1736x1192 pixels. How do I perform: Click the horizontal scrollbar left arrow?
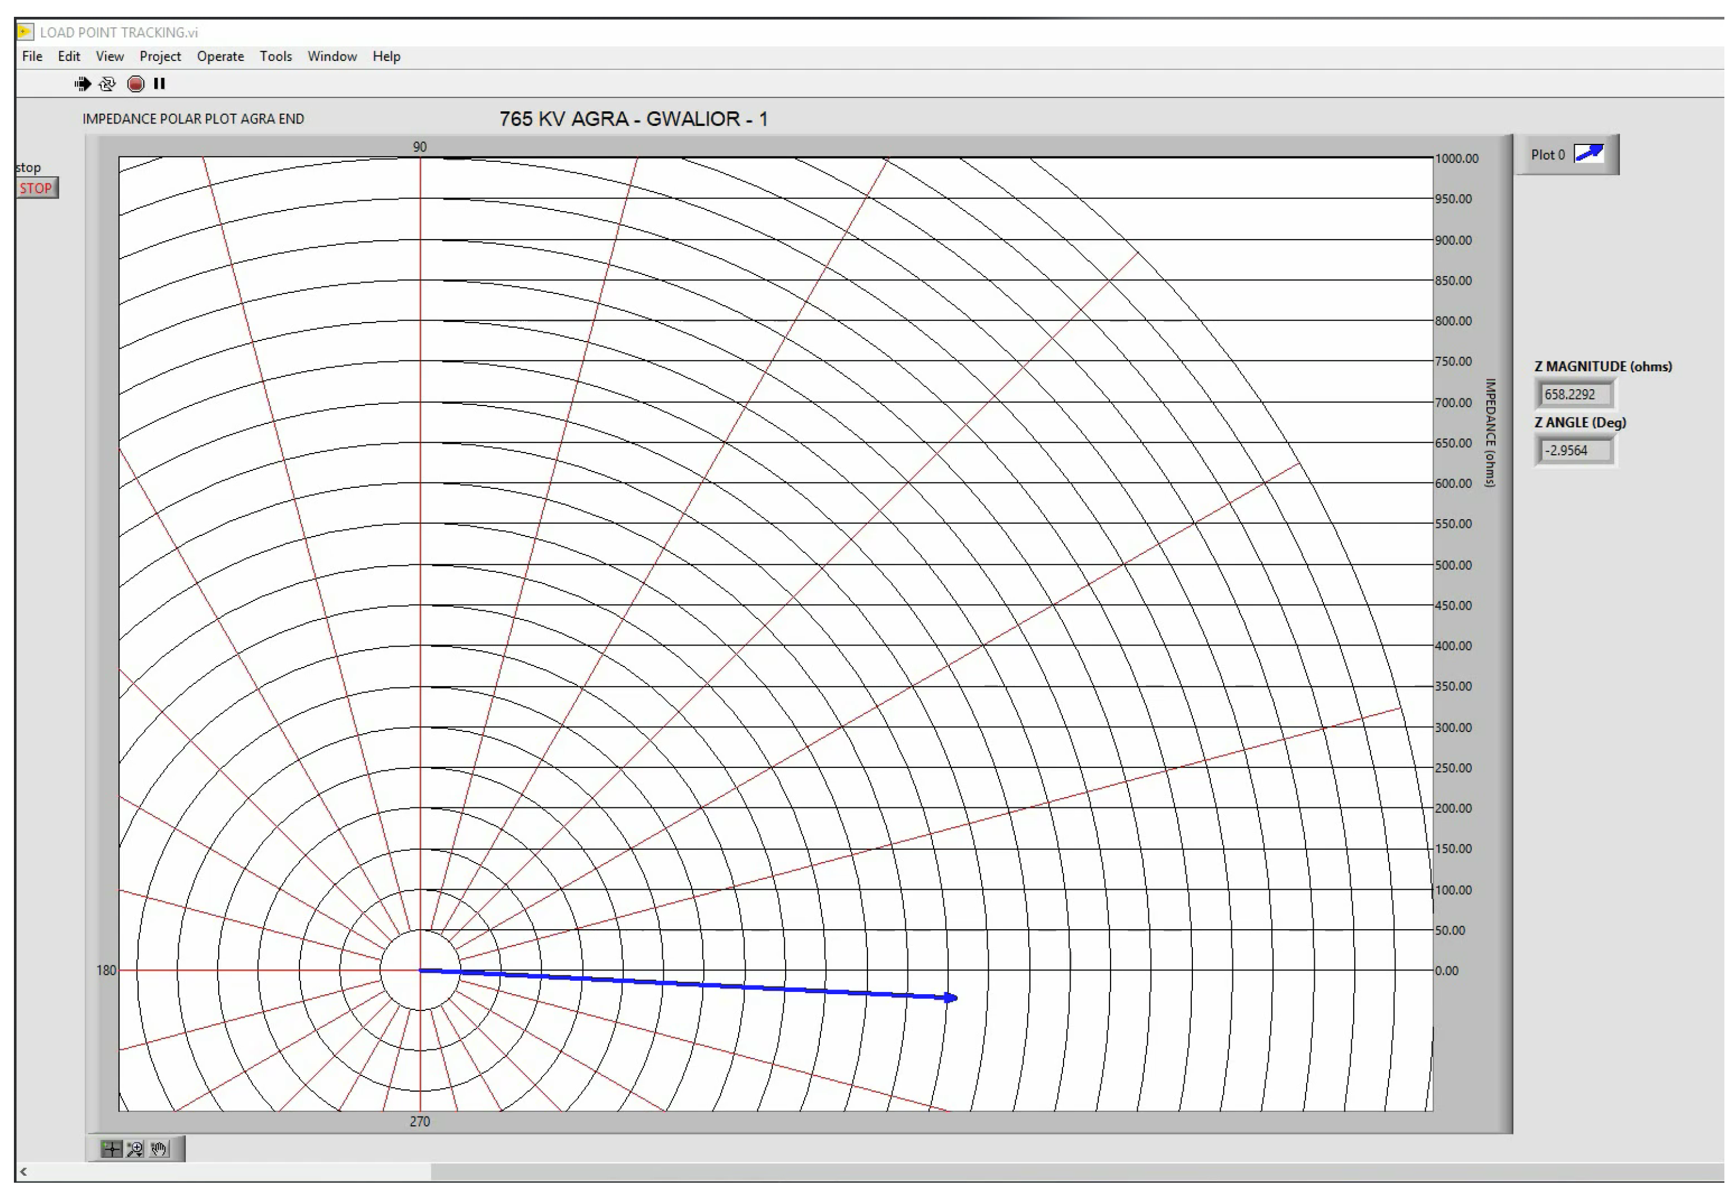tap(24, 1172)
